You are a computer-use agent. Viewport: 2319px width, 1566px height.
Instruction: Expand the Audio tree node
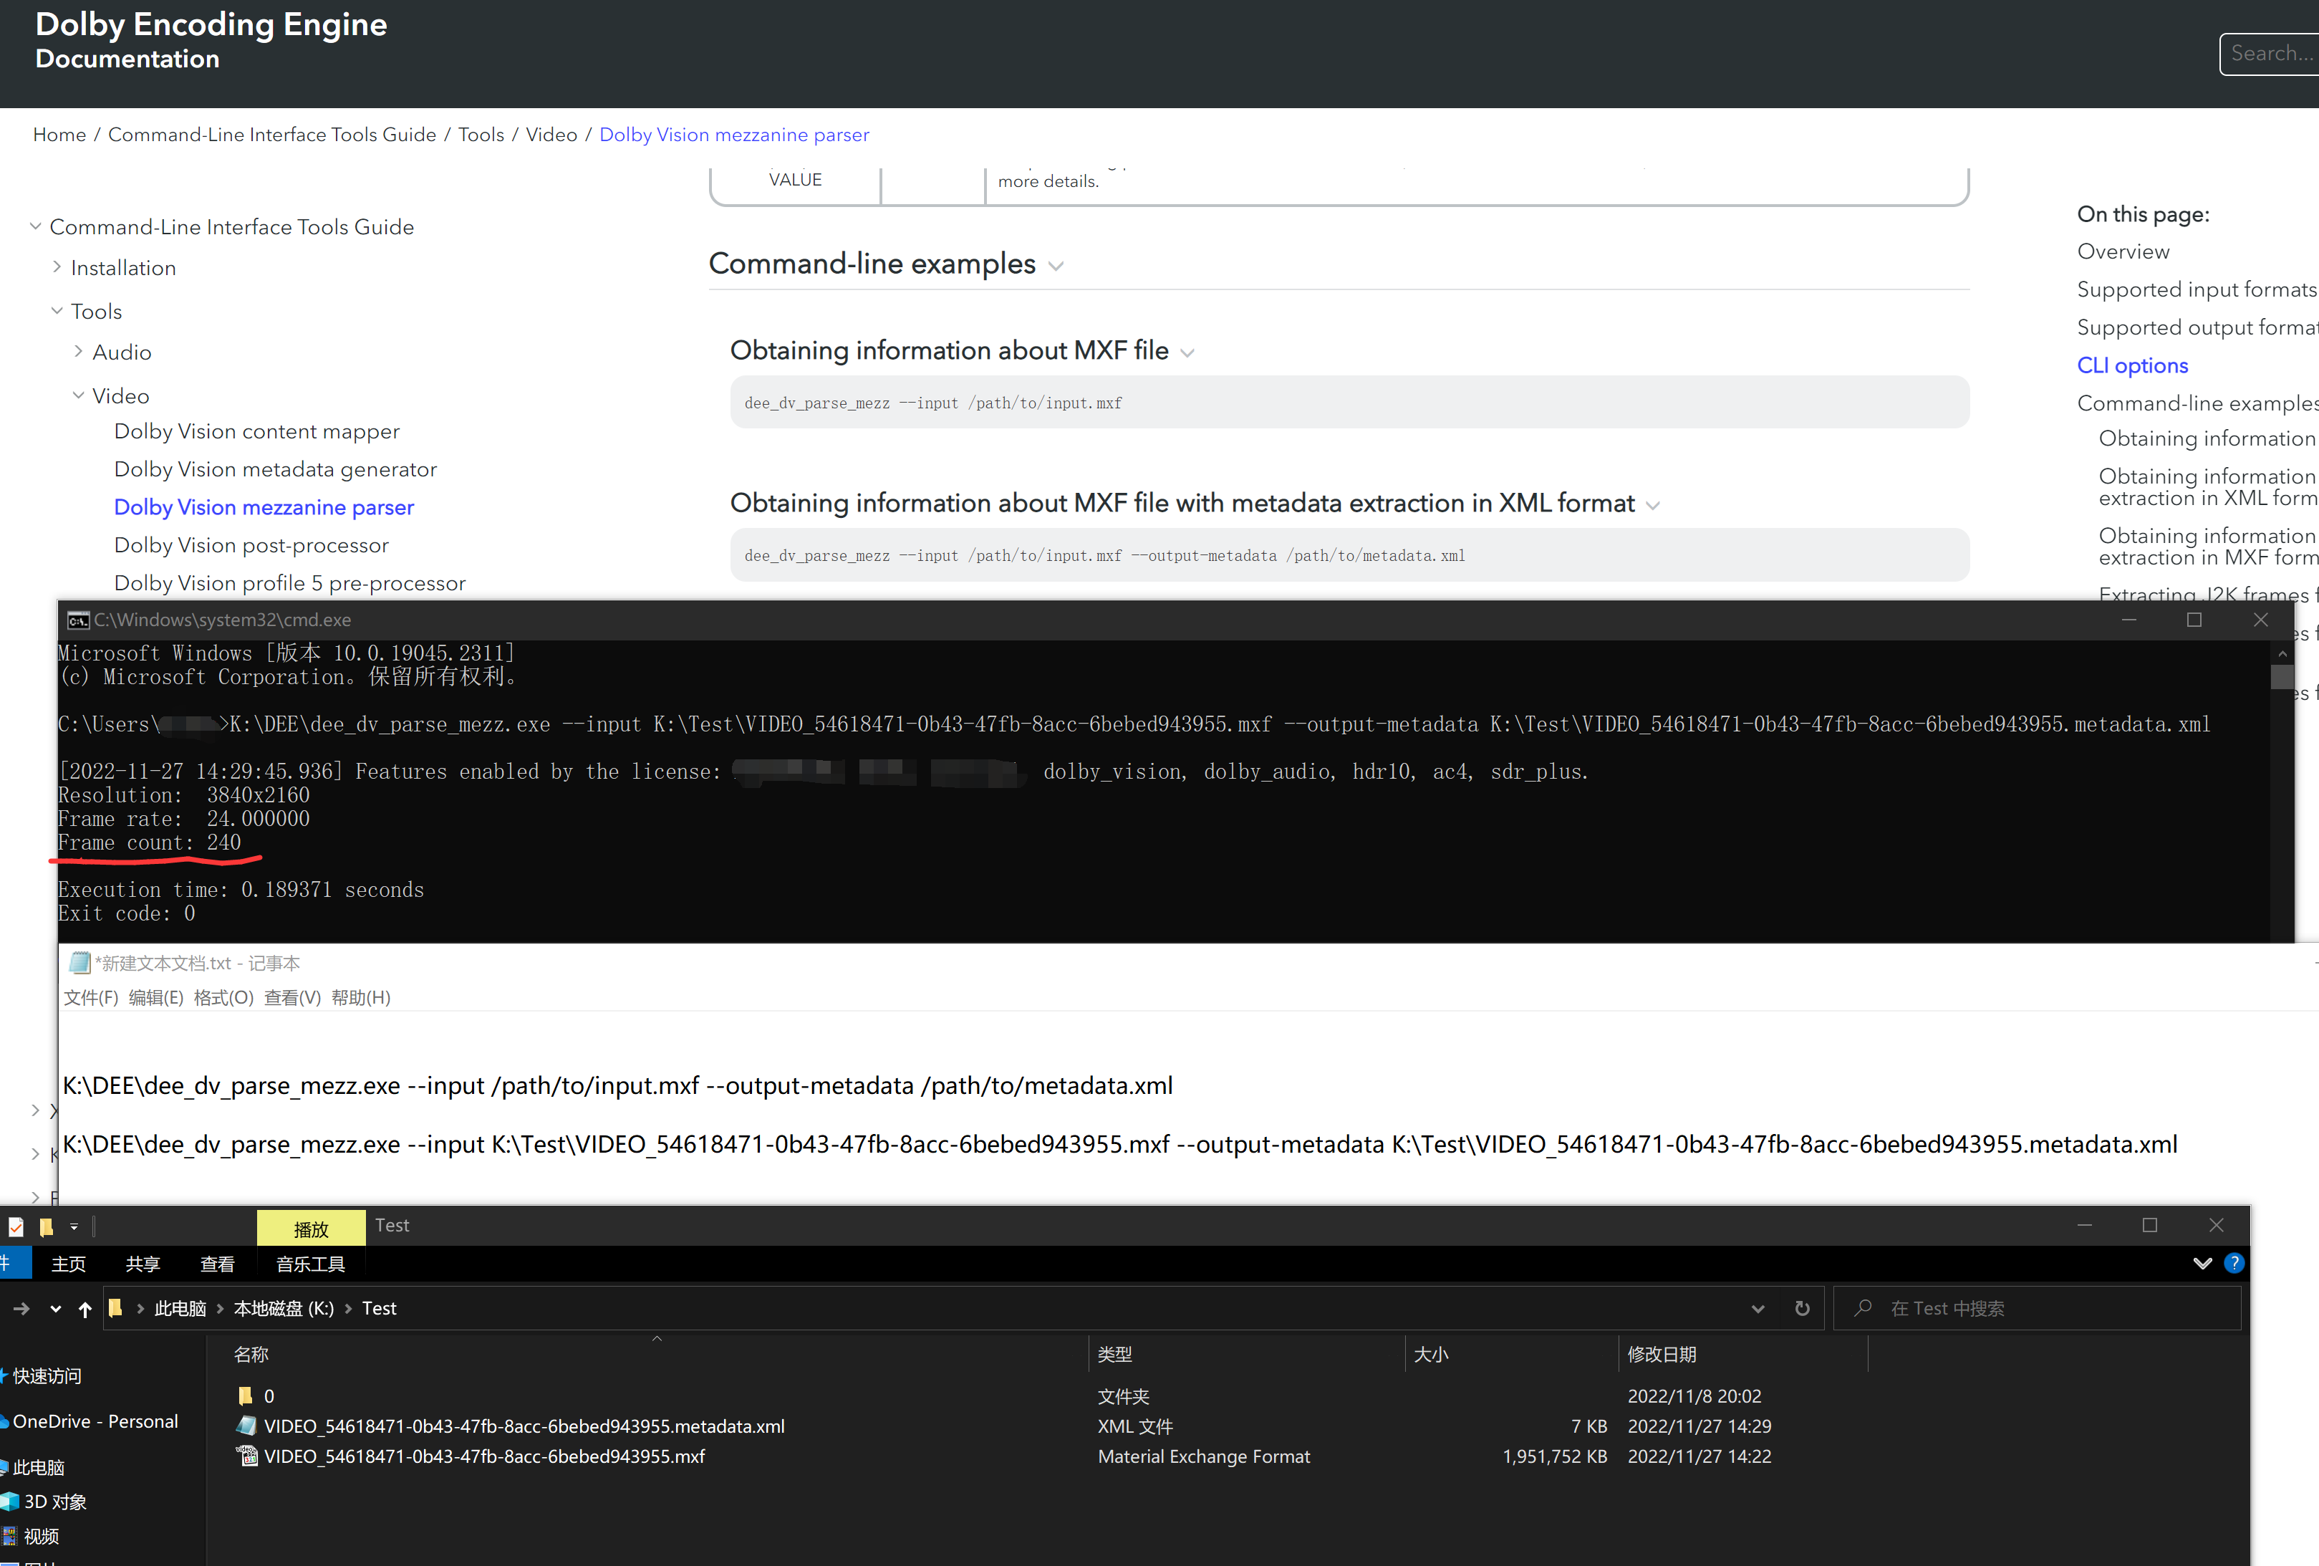(x=78, y=352)
